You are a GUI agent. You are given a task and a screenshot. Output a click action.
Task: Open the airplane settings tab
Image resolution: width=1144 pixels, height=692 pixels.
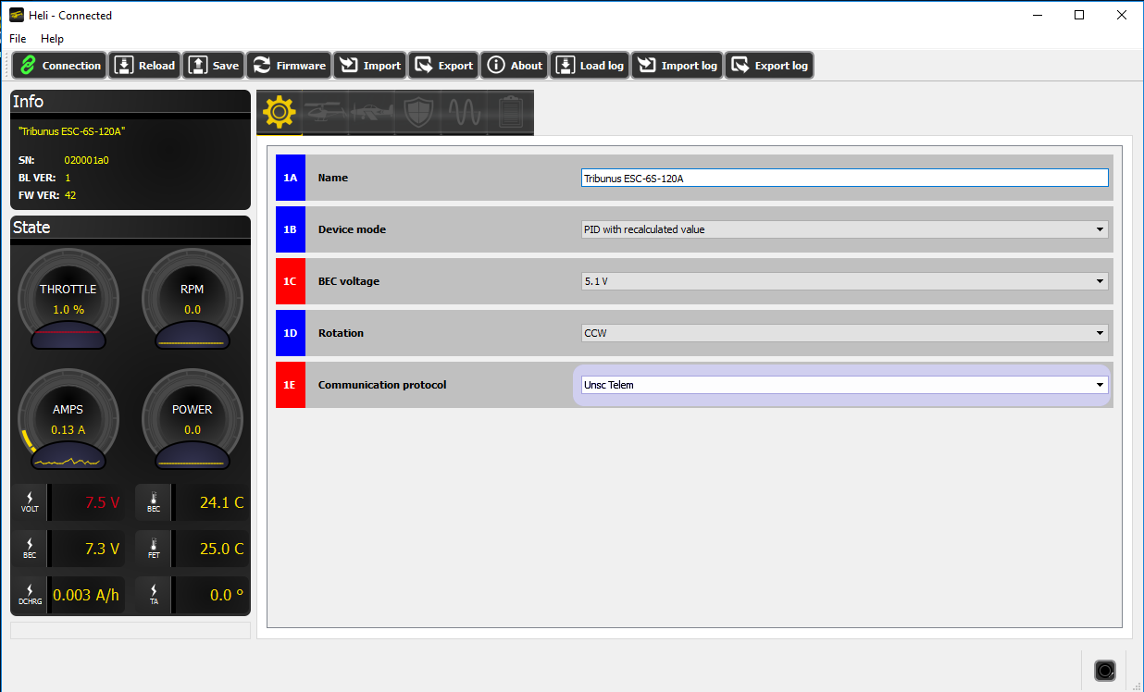pyautogui.click(x=372, y=113)
